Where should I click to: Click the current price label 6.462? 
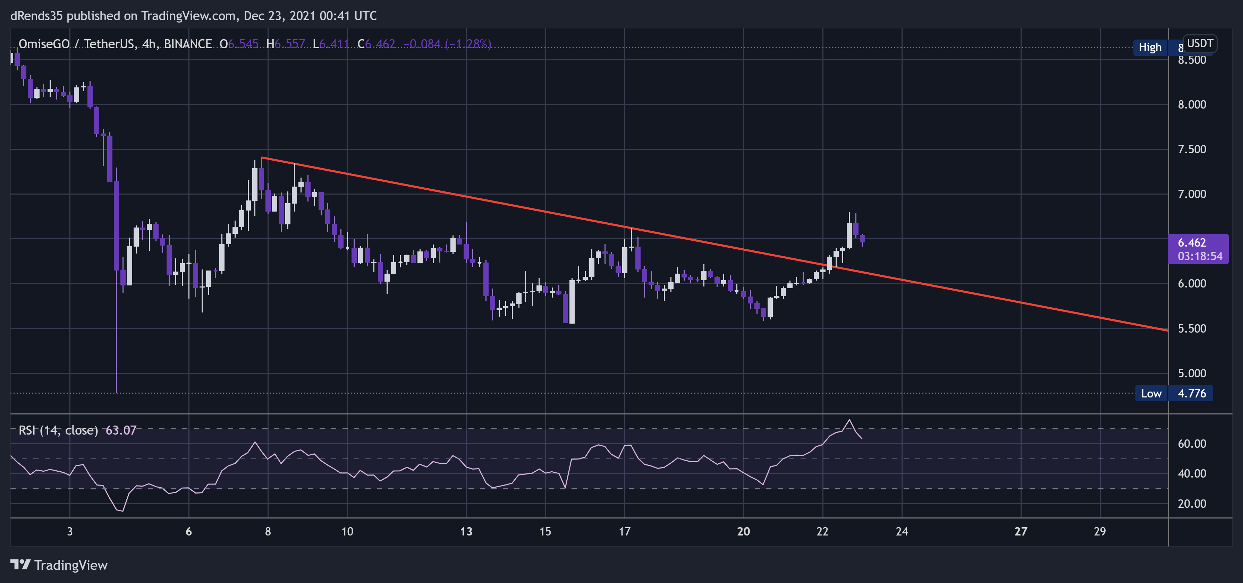coord(1191,242)
